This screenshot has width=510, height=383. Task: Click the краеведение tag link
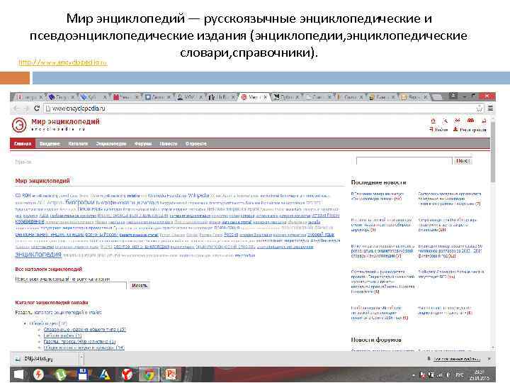tap(30, 221)
